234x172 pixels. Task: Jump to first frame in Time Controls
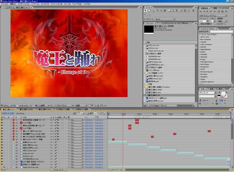201,11
